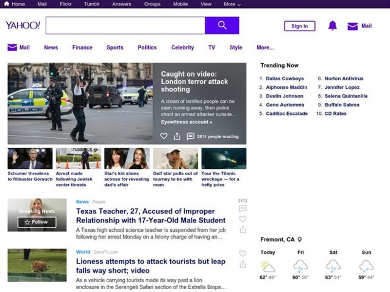This screenshot has height=292, width=390.
Task: Share the London terror attack story
Action: [177, 136]
